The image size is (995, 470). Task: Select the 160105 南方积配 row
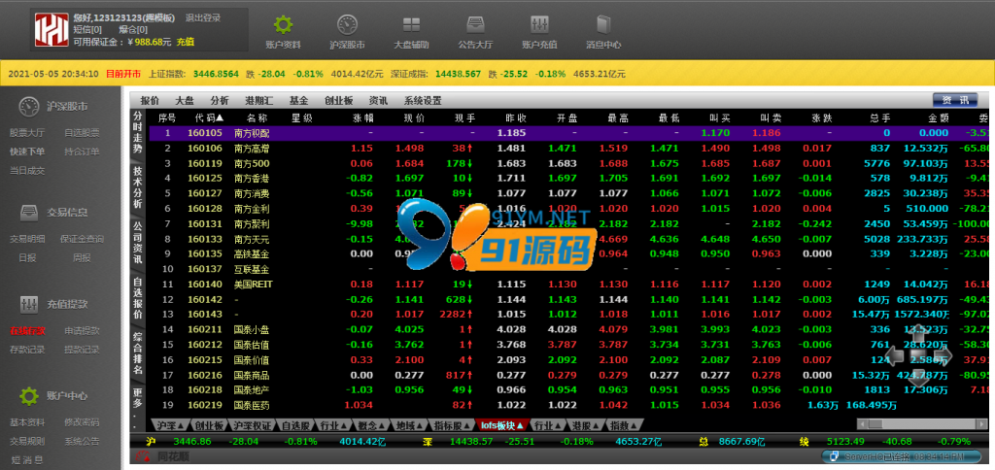coord(568,133)
